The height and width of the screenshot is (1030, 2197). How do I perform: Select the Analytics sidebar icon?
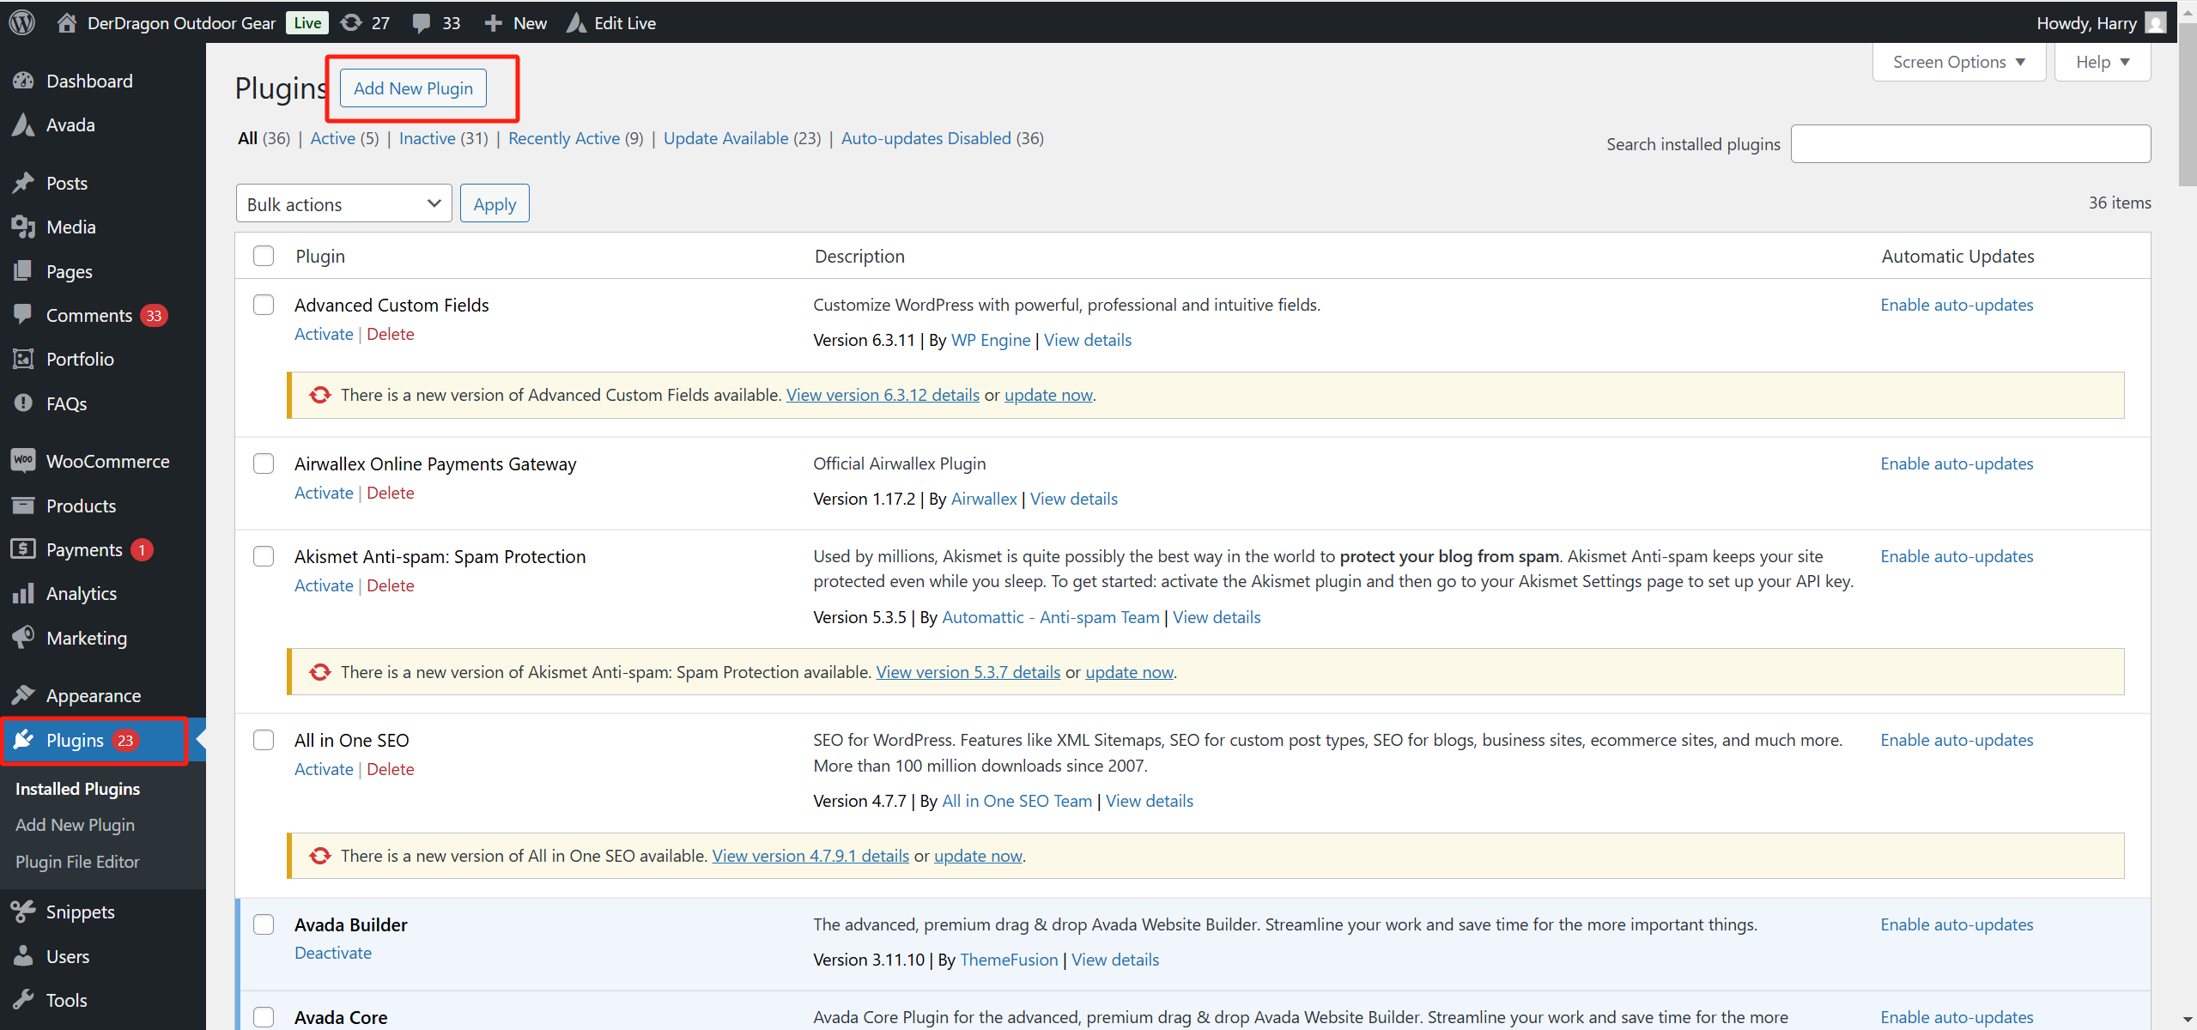coord(24,592)
